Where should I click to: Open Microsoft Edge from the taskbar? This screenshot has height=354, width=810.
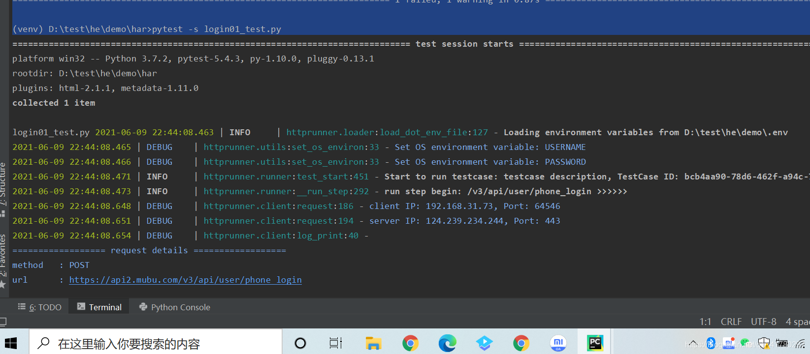[x=447, y=343]
